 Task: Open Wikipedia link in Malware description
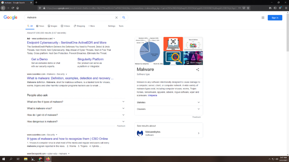(152, 95)
